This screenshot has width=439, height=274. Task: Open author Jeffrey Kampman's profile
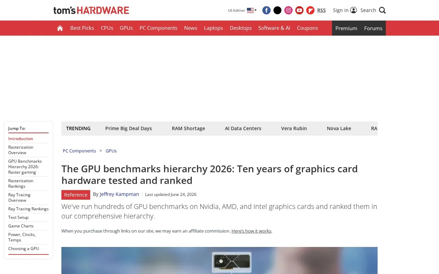[119, 194]
